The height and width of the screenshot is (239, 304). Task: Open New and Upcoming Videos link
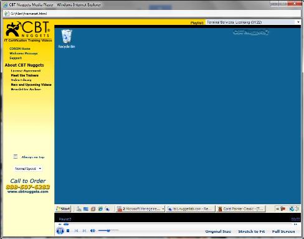coord(31,85)
